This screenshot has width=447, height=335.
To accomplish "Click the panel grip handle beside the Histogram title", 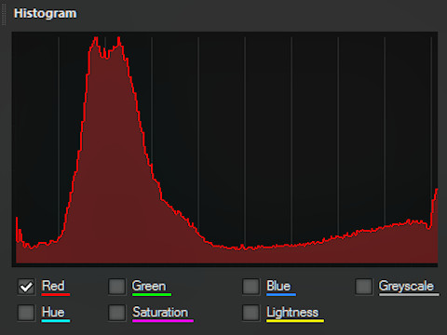I will pos(4,15).
